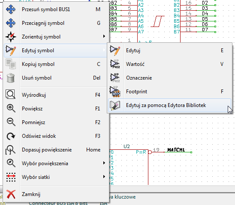Click Edytuj entry with shortcut E
Screen dimensions: 235x205
(x=169, y=51)
